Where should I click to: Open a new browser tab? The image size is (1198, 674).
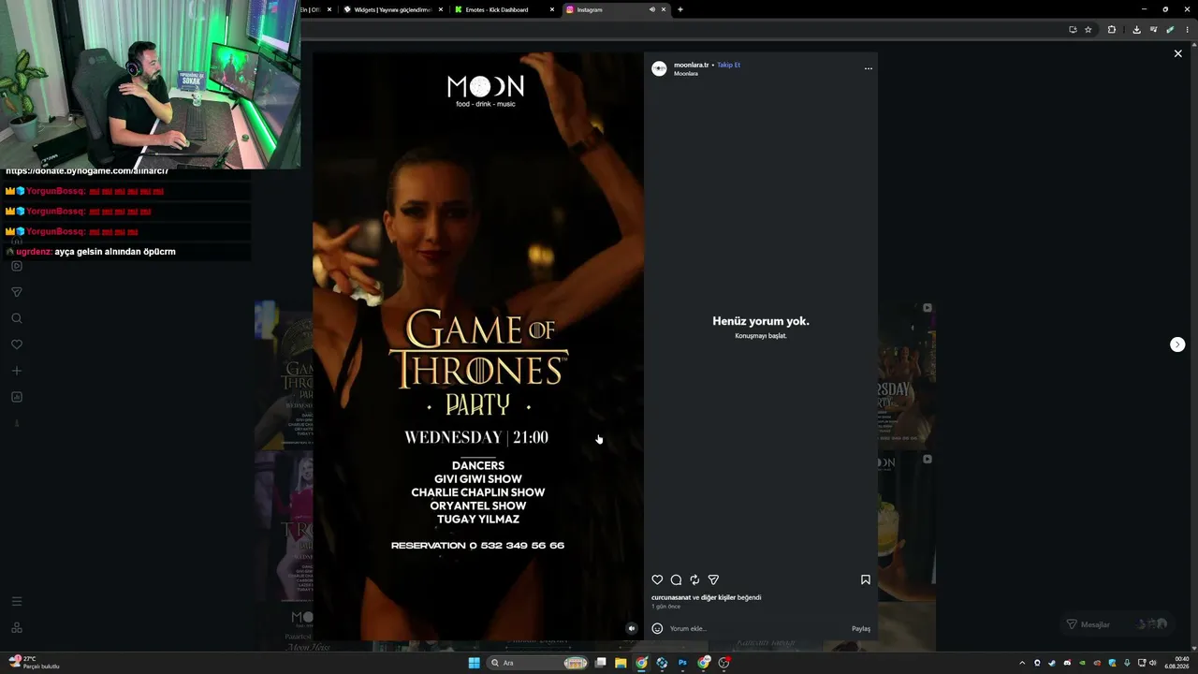pos(680,9)
